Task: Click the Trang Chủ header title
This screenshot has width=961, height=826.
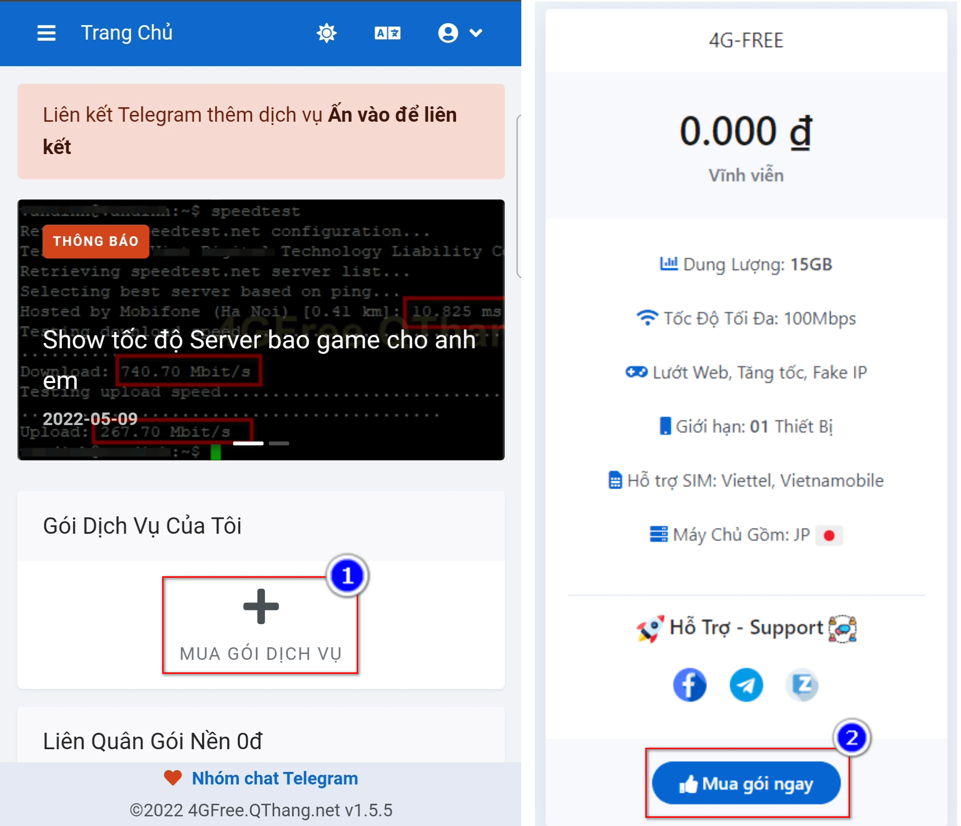Action: [126, 33]
